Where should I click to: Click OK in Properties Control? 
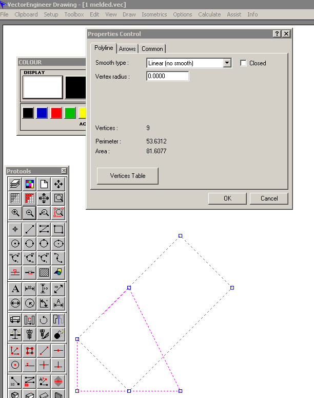click(x=227, y=198)
